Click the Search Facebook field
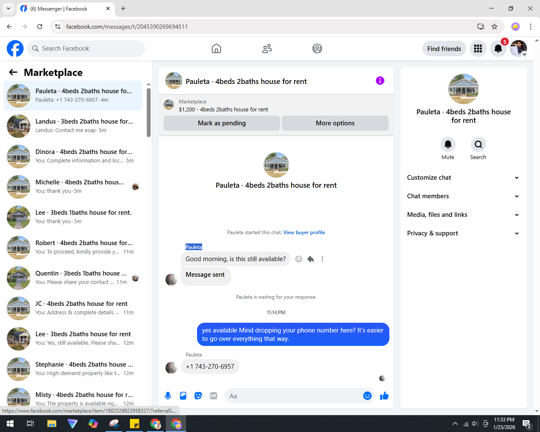Viewport: 540px width, 432px height. pyautogui.click(x=86, y=49)
